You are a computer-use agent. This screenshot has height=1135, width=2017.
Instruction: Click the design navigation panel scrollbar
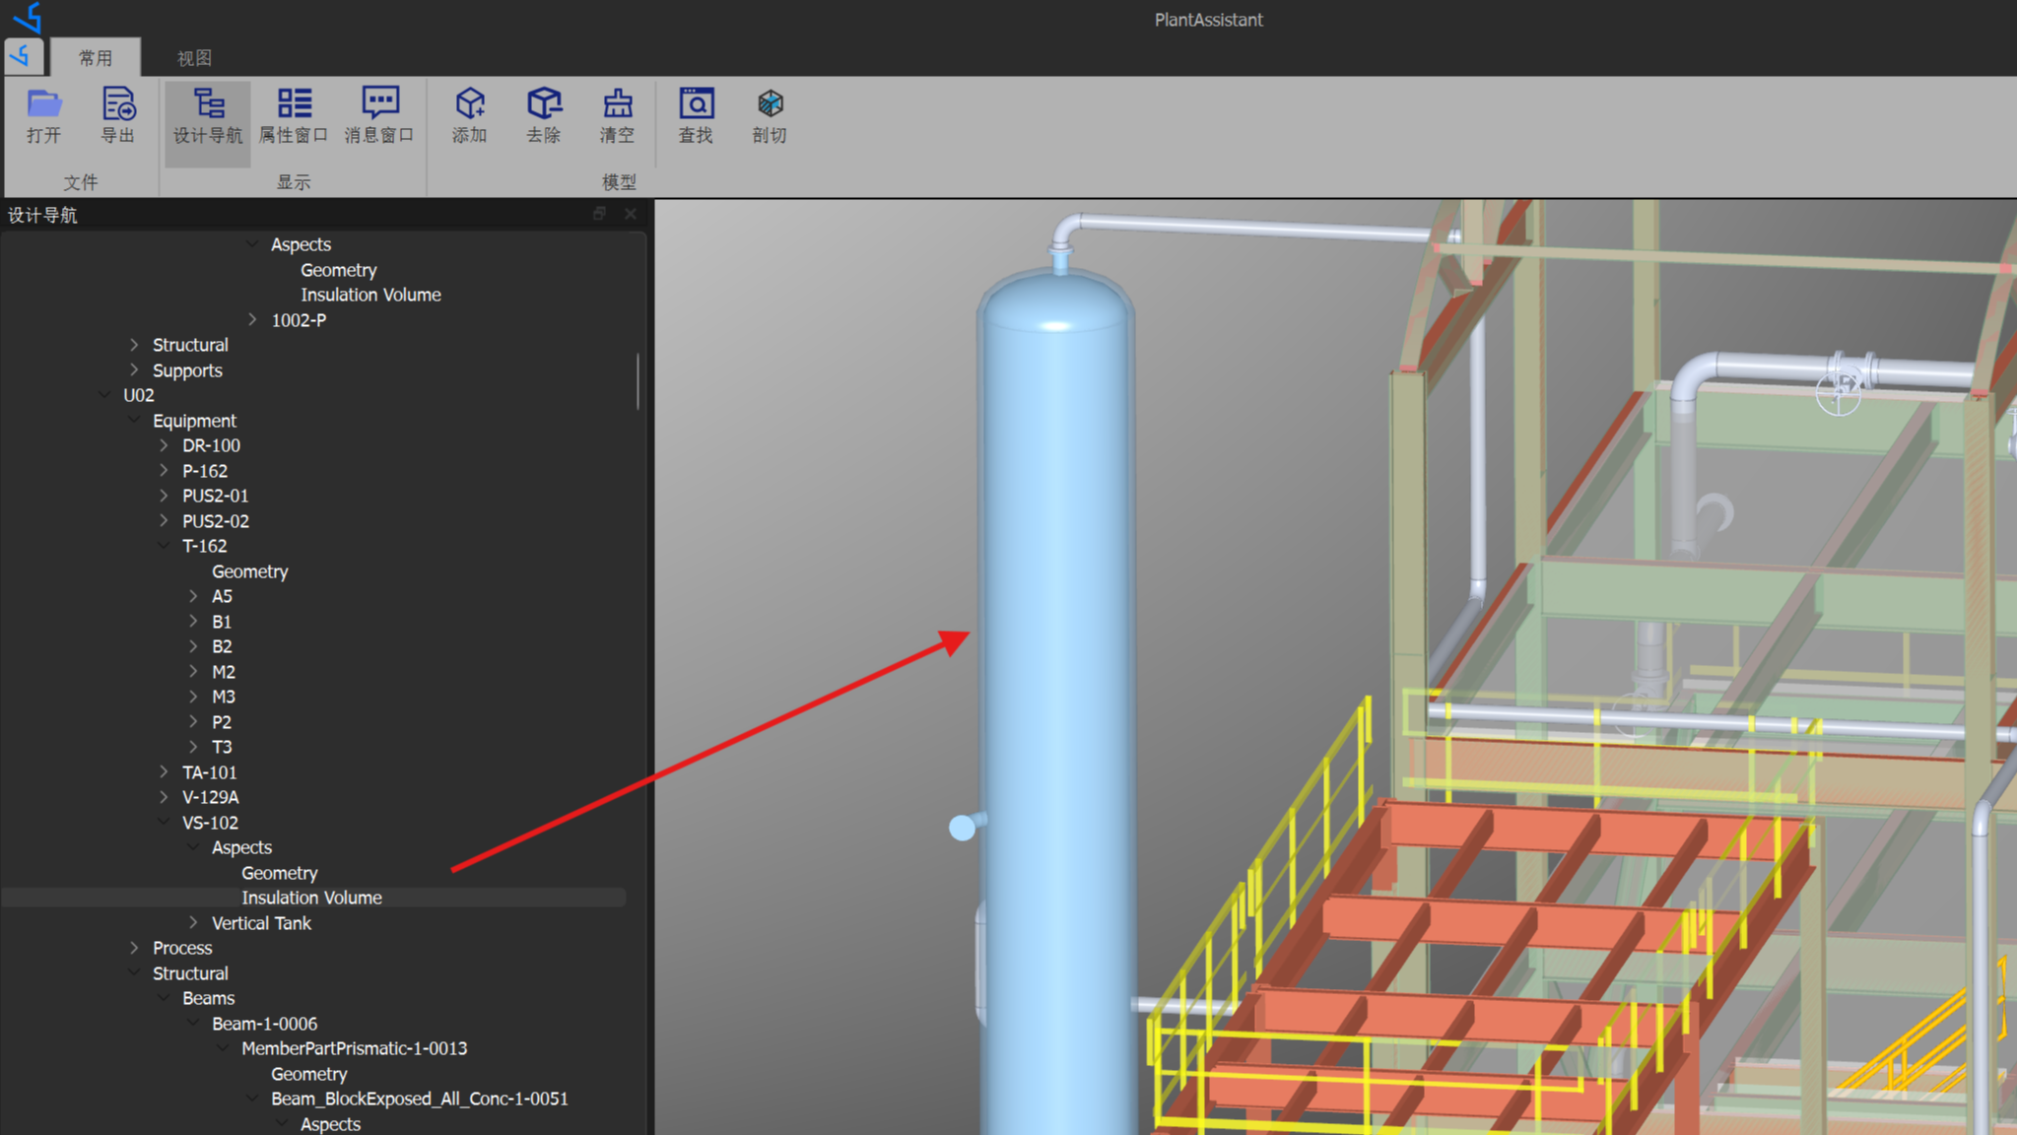click(638, 381)
